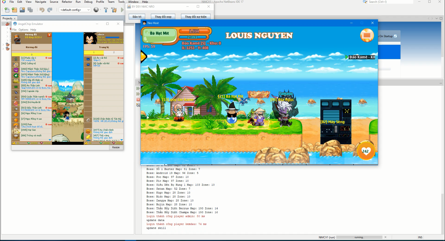The width and height of the screenshot is (445, 241).
Task: Click the Thay đổi exp button
Action: pos(163,17)
